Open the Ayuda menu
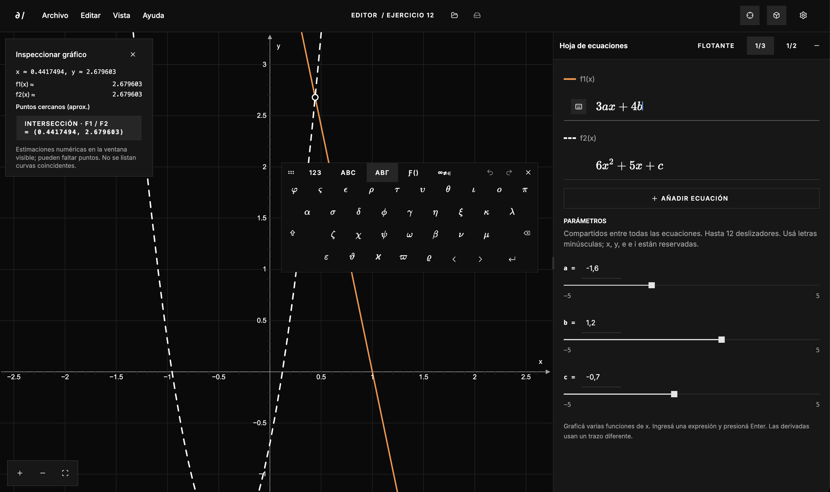The width and height of the screenshot is (830, 492). tap(153, 15)
